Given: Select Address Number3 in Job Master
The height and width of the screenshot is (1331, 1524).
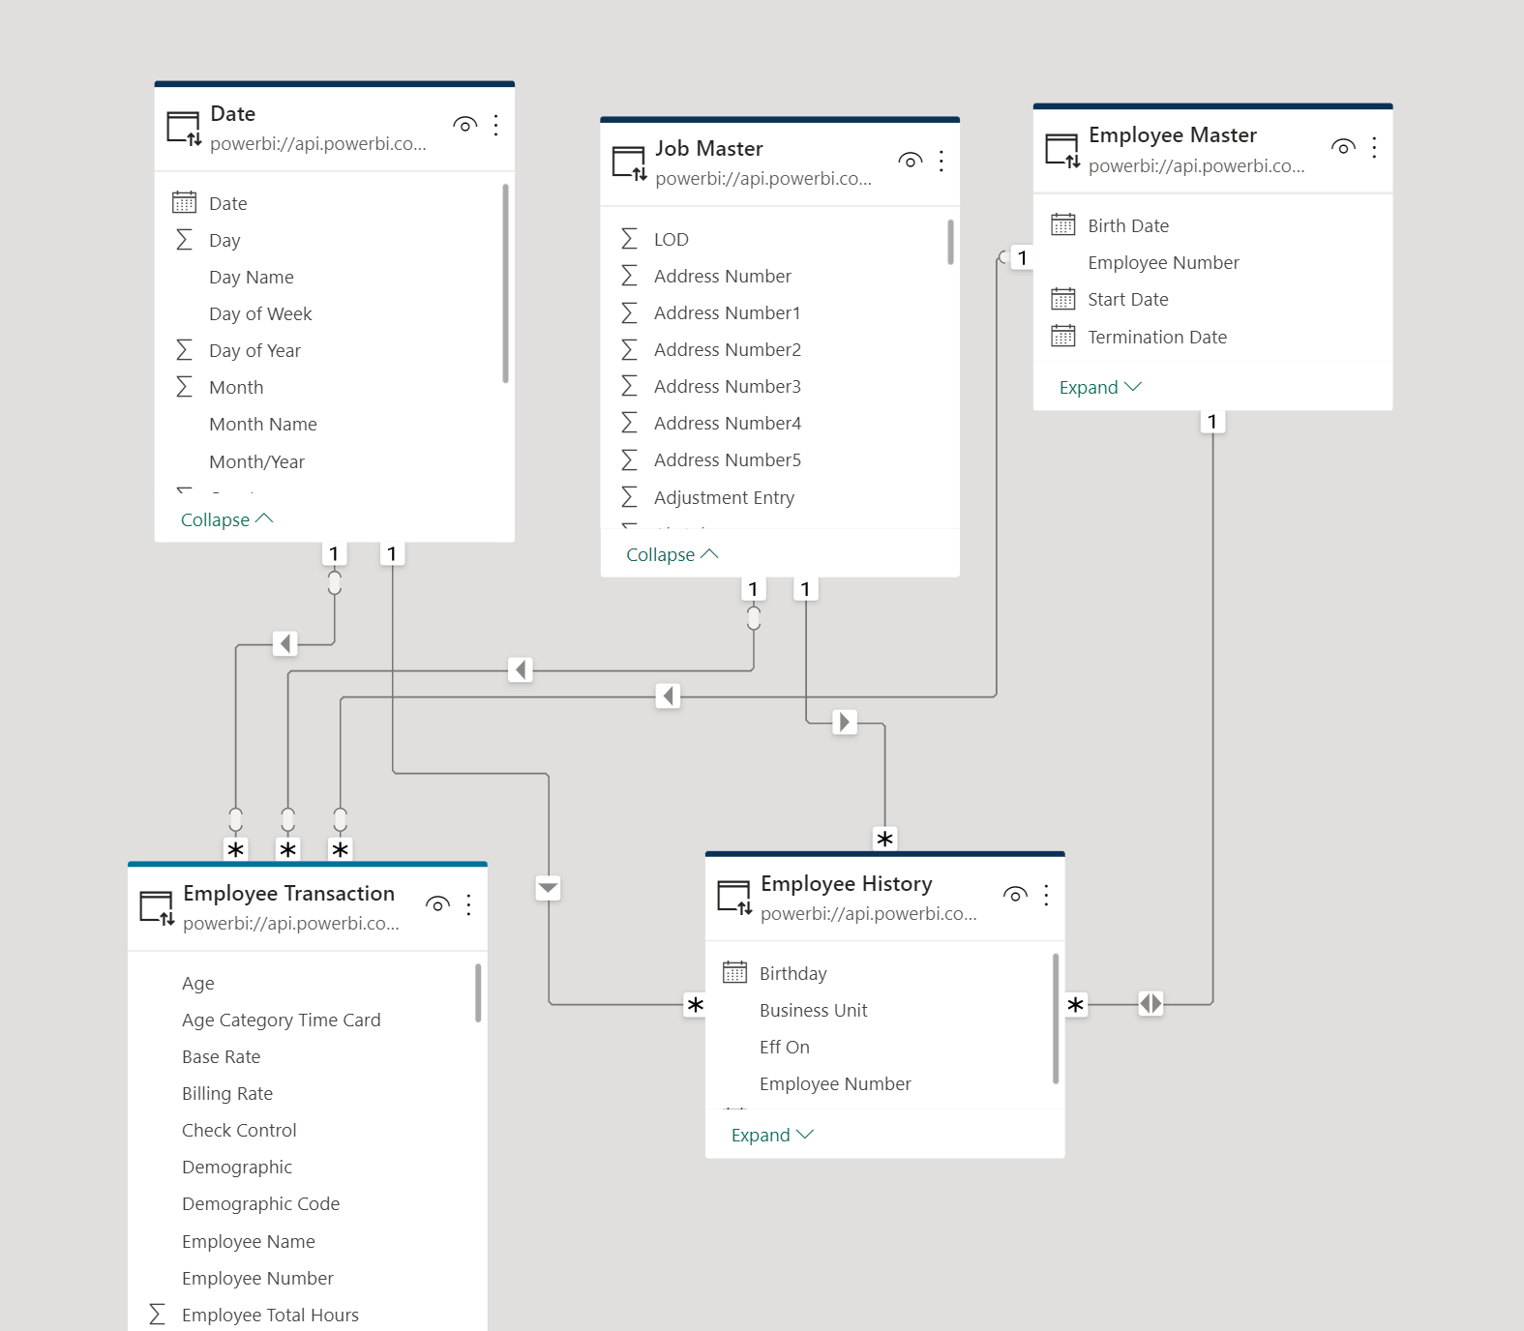Looking at the screenshot, I should coord(728,386).
